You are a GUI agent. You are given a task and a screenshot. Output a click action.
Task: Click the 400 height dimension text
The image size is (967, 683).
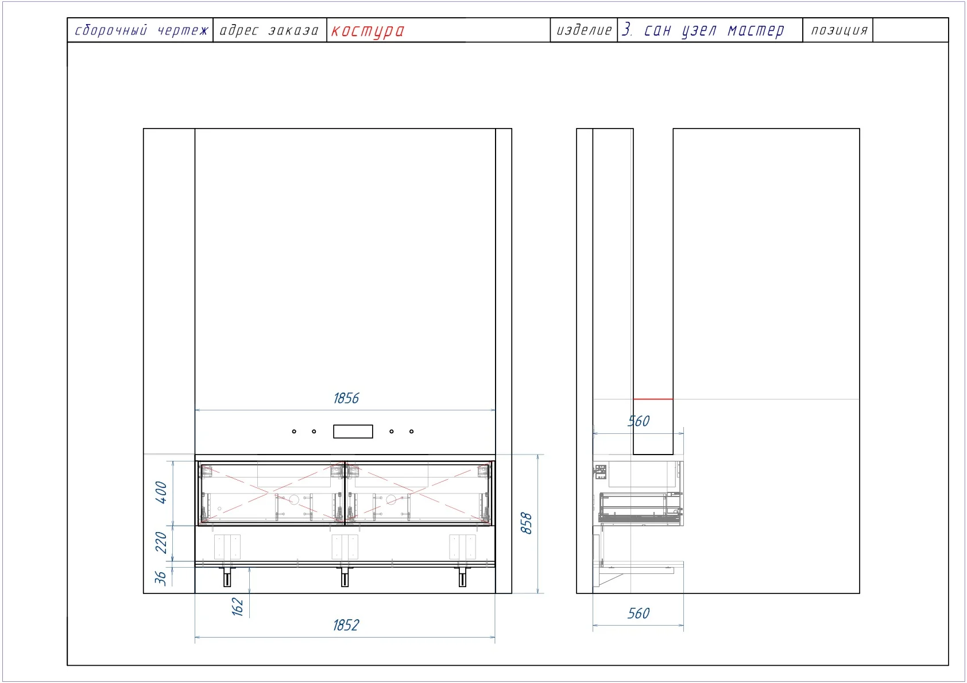click(161, 493)
